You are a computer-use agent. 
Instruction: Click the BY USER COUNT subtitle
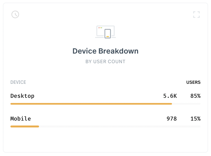(x=105, y=62)
